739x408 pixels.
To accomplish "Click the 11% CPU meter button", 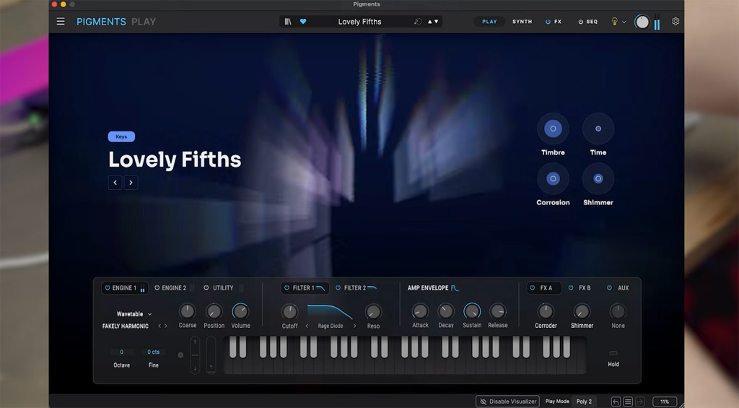I will click(x=665, y=402).
